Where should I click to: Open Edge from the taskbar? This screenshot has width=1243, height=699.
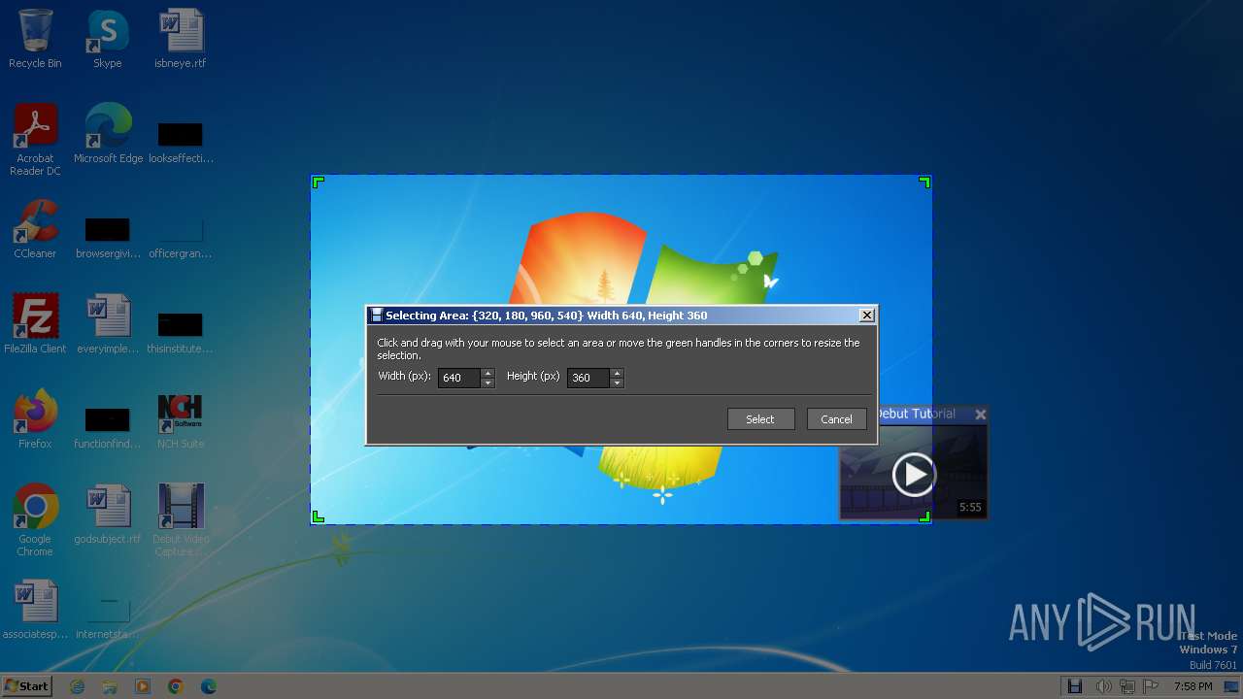coord(208,686)
